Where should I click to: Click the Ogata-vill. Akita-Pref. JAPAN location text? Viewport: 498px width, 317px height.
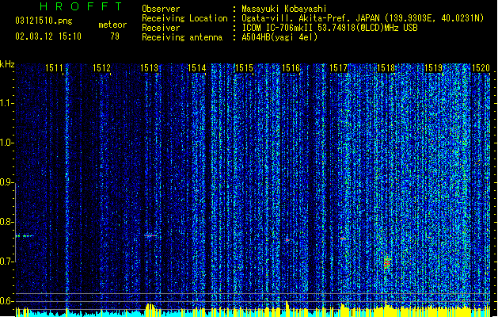point(363,18)
